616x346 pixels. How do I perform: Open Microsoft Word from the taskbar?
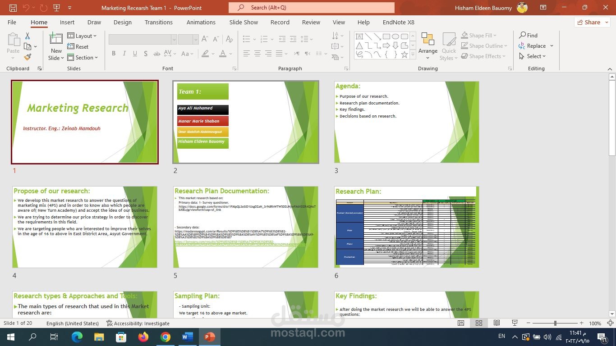coord(188,337)
